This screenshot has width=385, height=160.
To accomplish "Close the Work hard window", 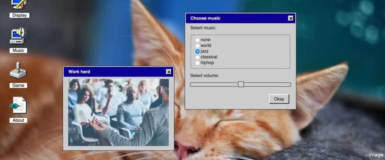I will pos(169,72).
